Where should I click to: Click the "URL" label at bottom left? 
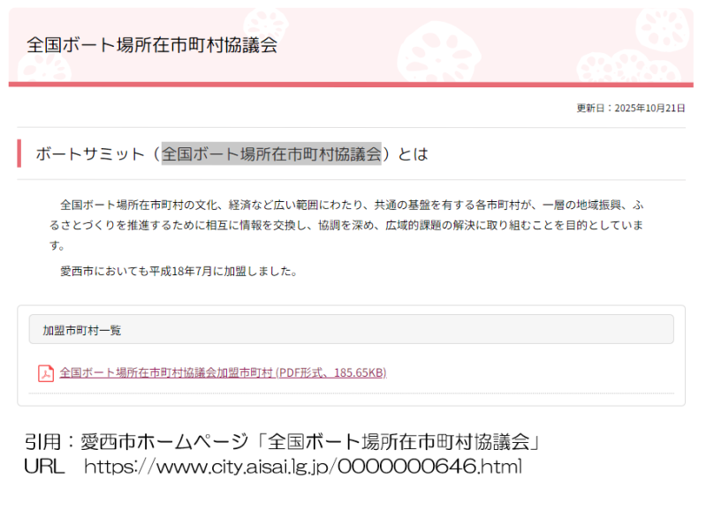click(x=44, y=467)
